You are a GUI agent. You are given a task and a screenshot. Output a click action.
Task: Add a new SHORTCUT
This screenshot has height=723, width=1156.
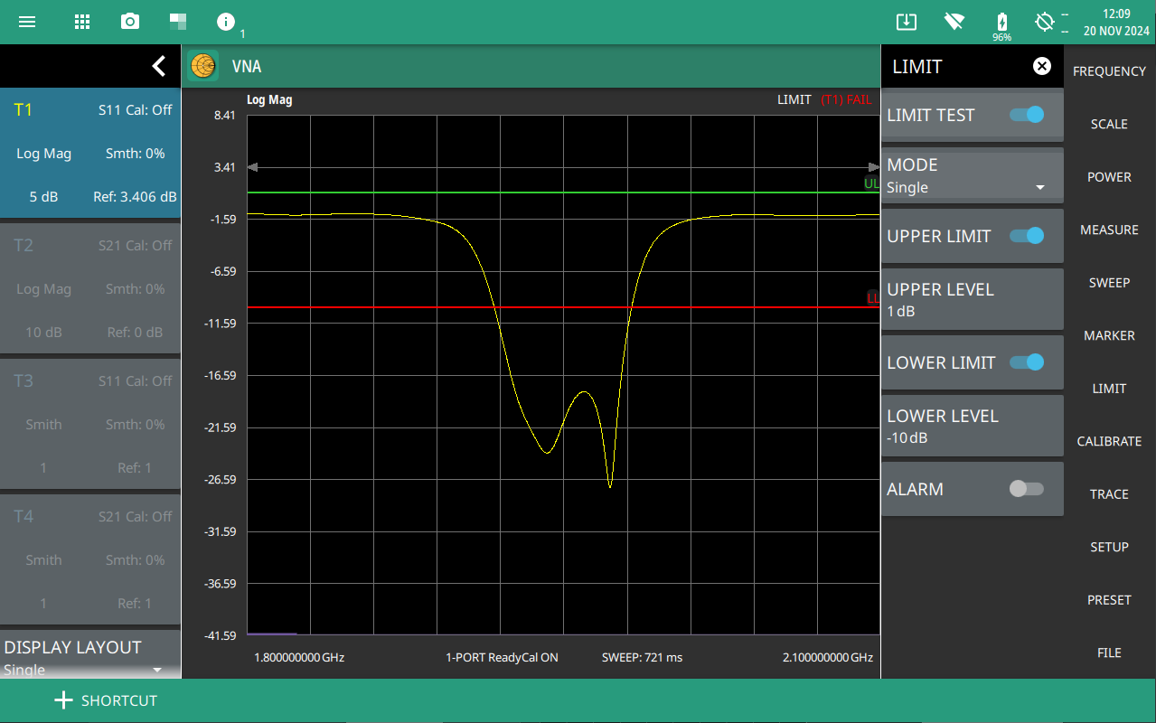106,700
